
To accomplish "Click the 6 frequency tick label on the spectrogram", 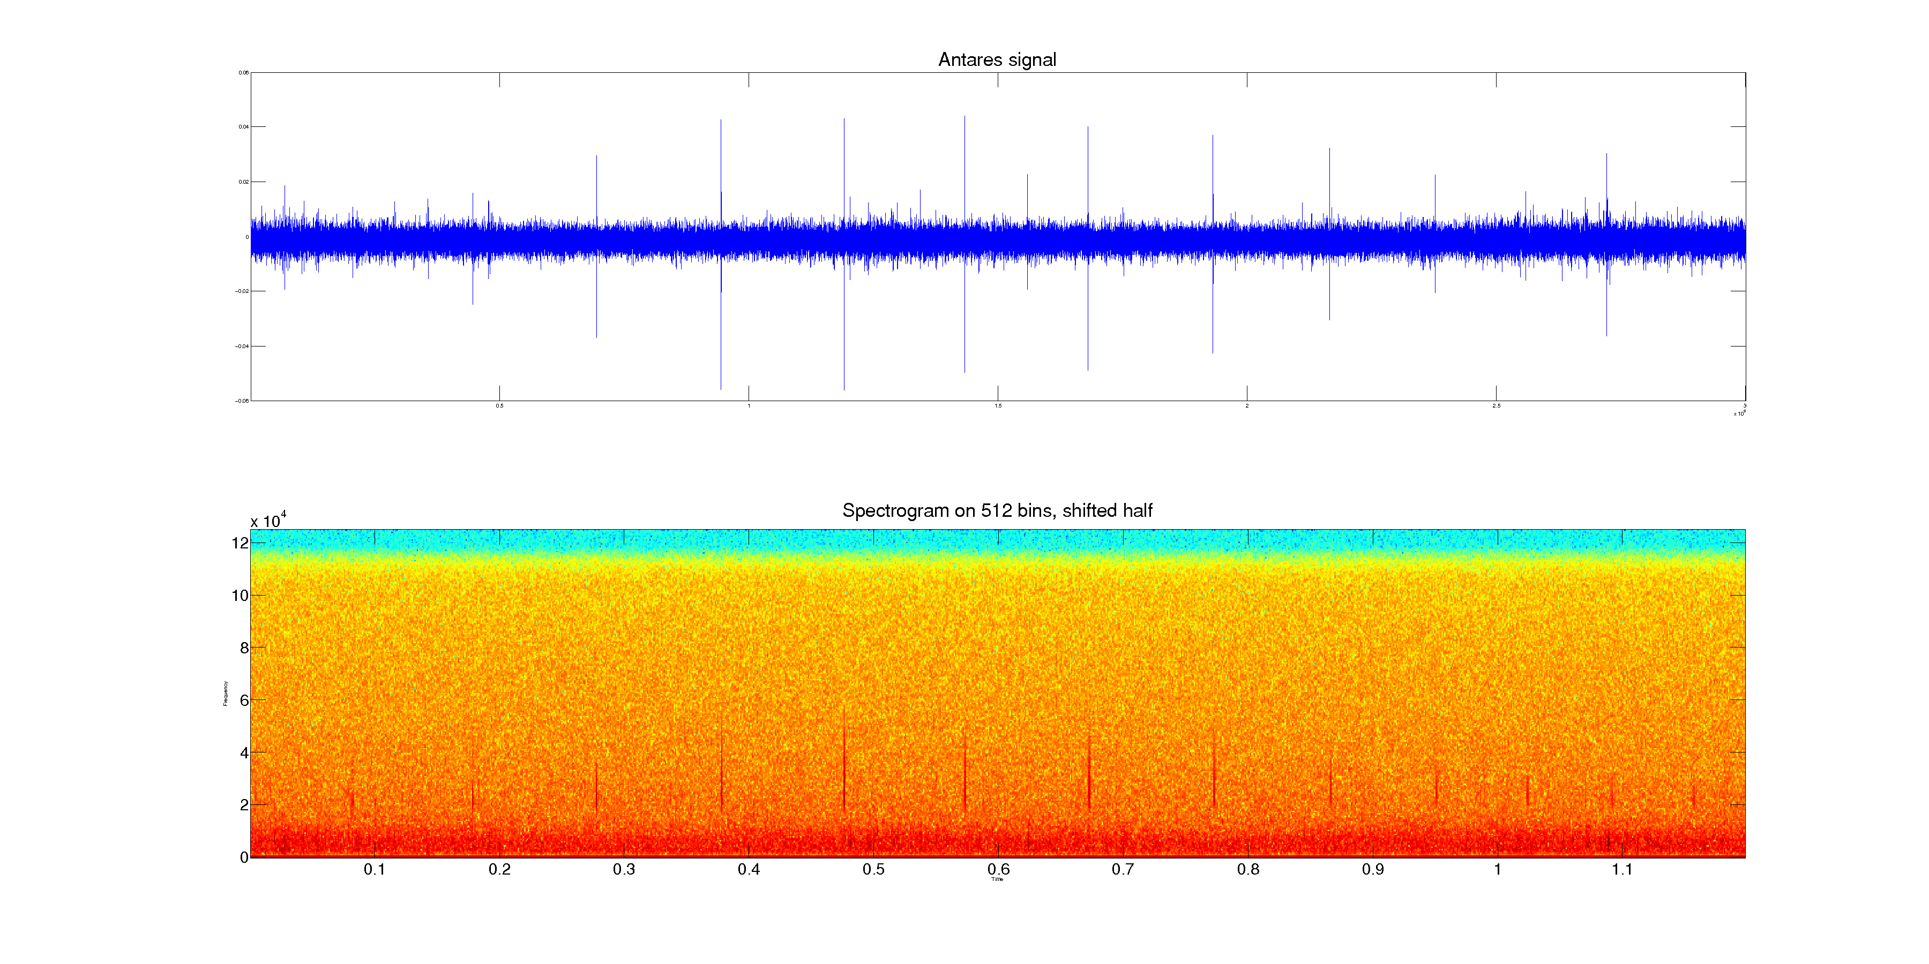I will (243, 701).
